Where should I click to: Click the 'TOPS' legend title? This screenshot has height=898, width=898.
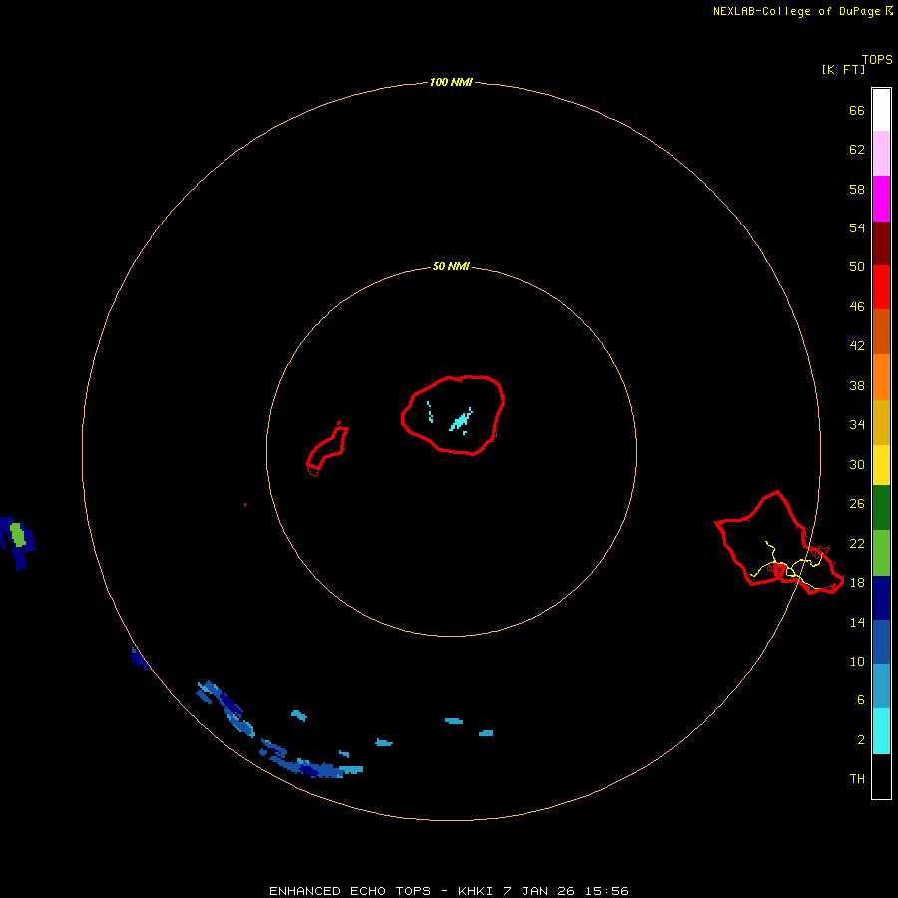[877, 59]
